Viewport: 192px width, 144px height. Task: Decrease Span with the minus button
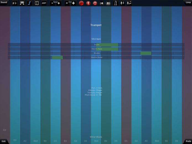point(52,3)
